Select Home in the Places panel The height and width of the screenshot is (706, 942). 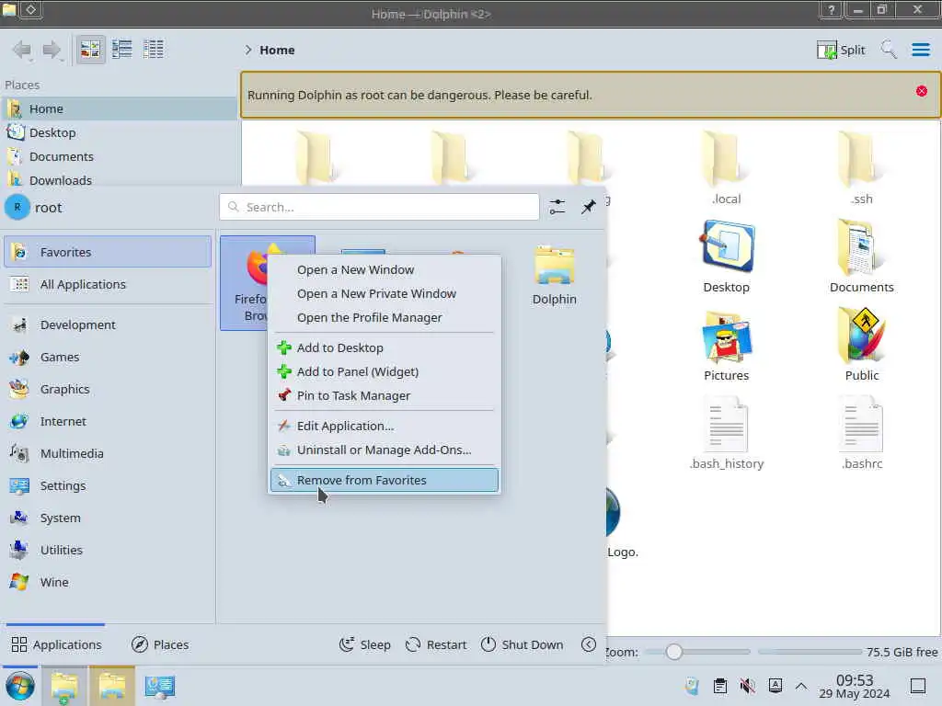[119, 108]
